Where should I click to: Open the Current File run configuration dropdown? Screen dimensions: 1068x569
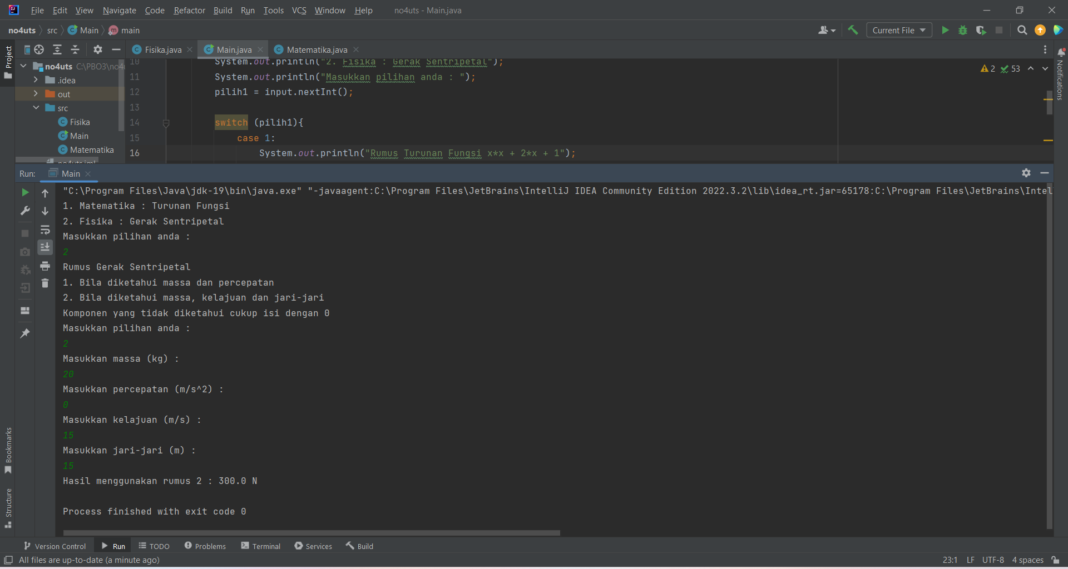898,30
